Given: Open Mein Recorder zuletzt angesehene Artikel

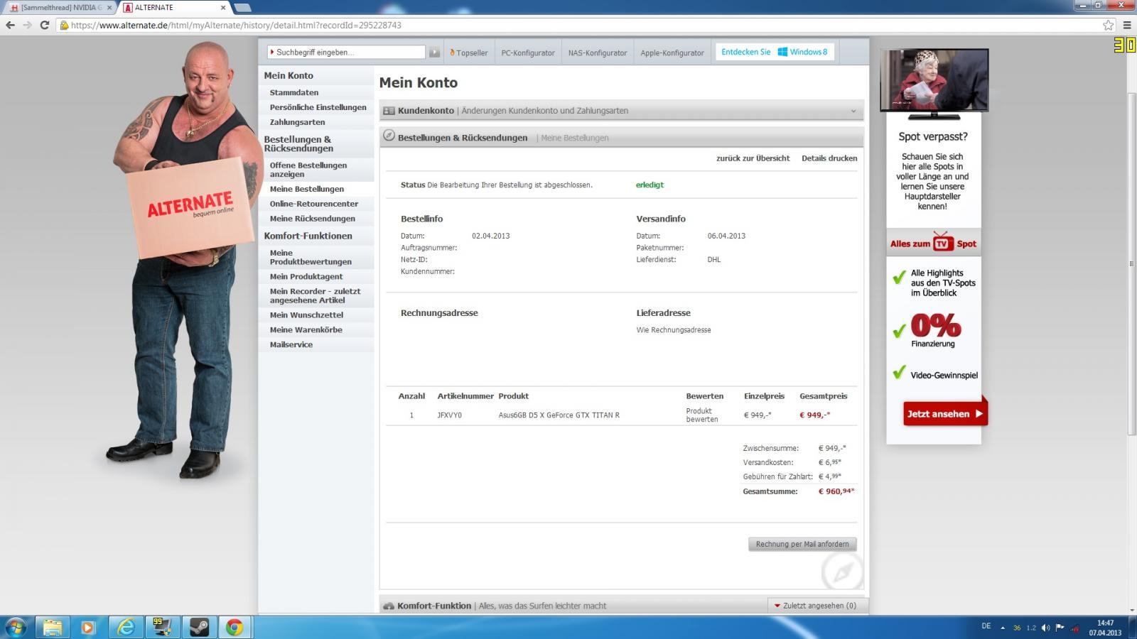Looking at the screenshot, I should point(315,295).
